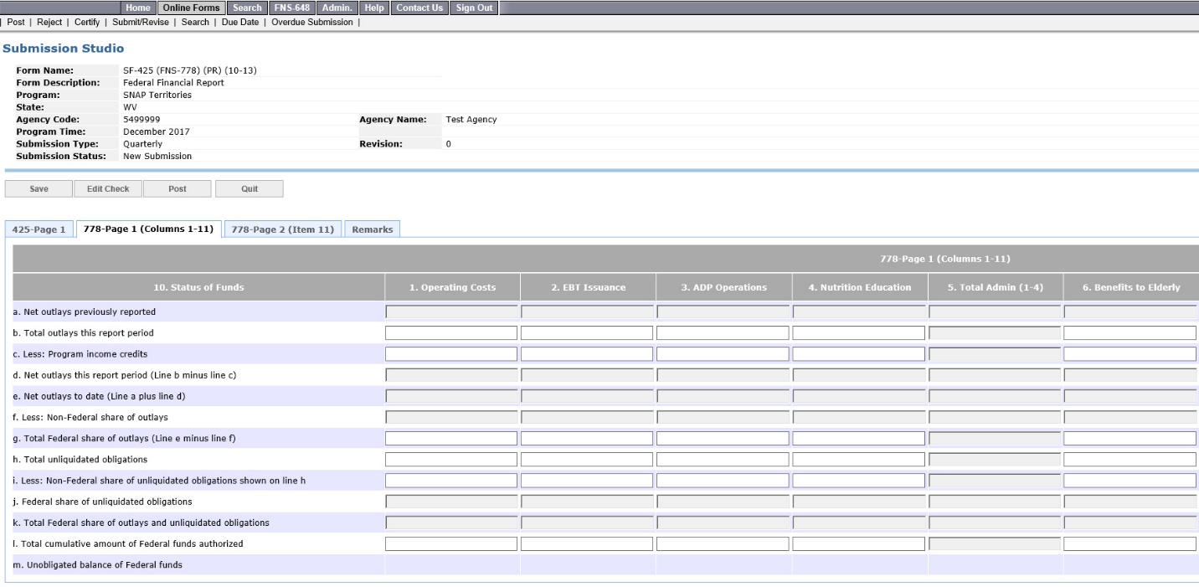
Task: Open the Admin. menu
Action: coord(337,8)
